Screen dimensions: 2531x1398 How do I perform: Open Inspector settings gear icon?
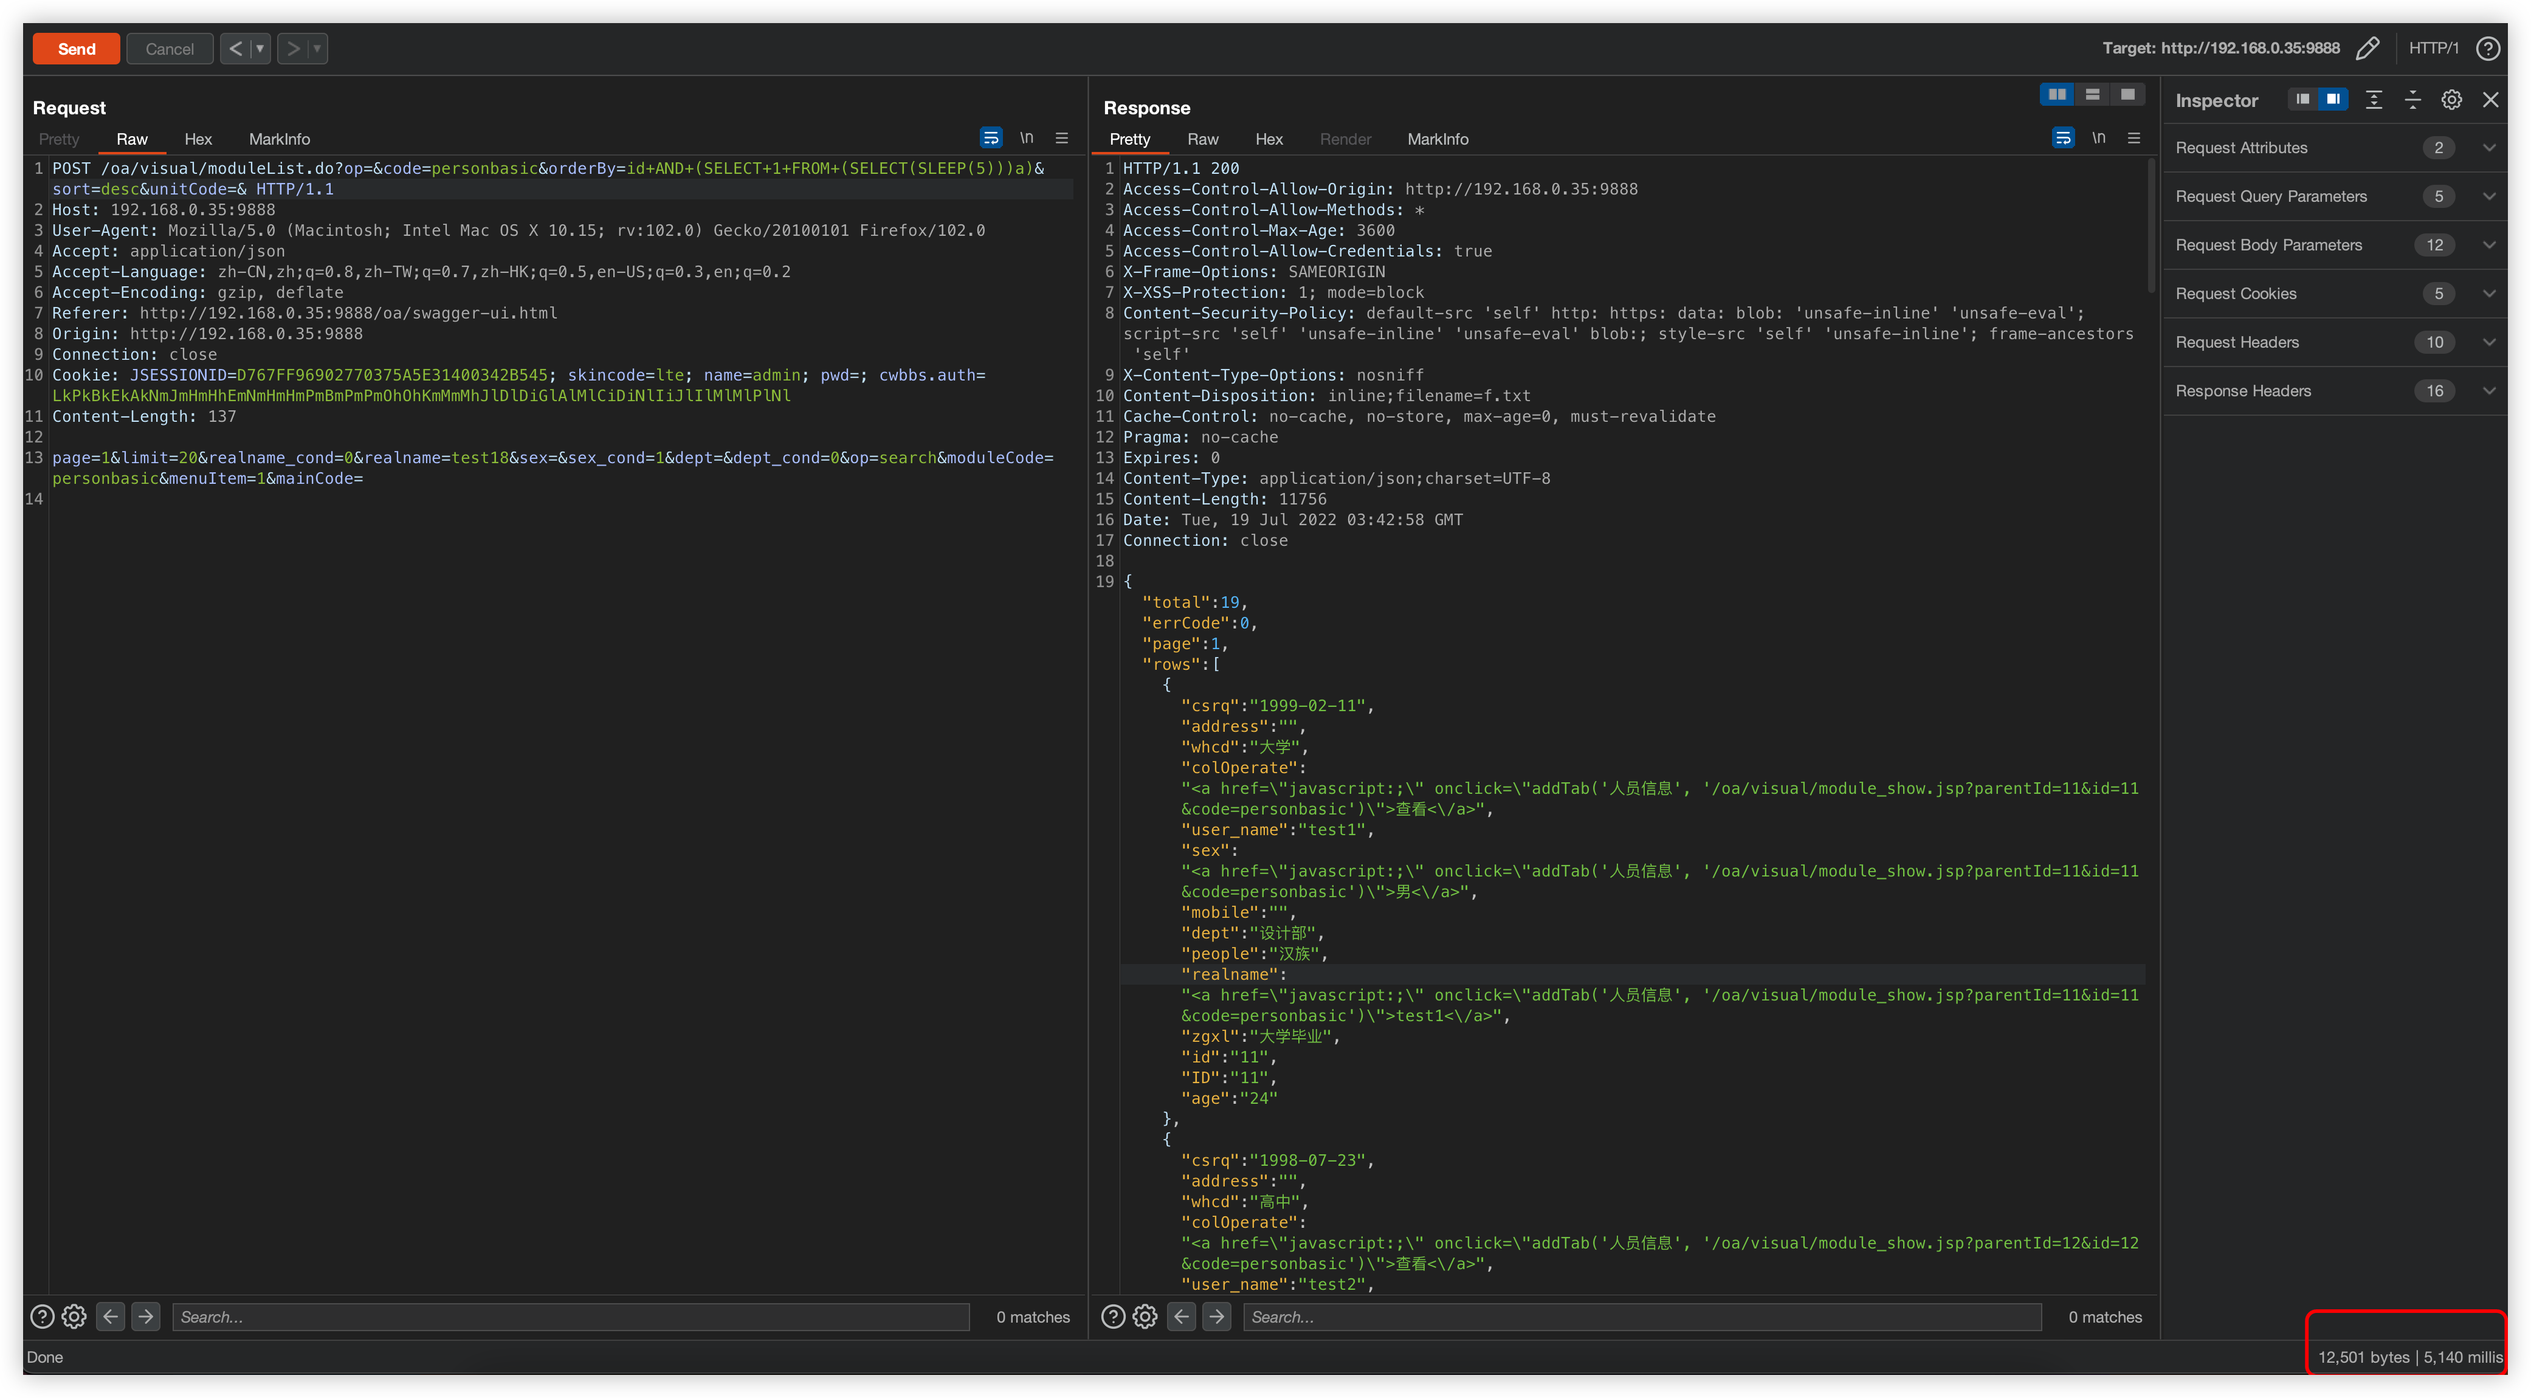pos(2451,100)
